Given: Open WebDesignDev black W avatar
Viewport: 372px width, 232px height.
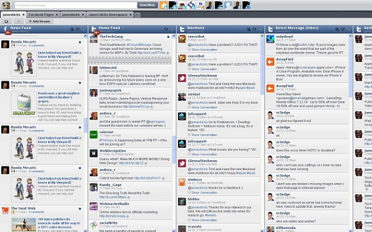Looking at the screenshot, I should 93,153.
